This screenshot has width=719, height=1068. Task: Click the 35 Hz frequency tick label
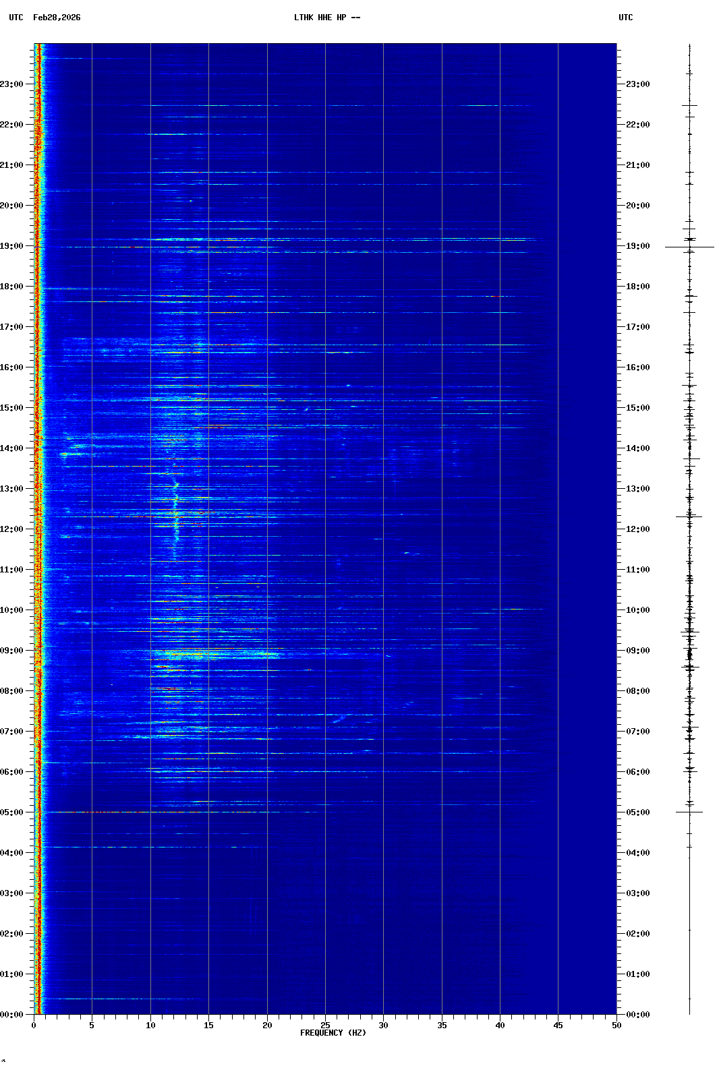click(x=442, y=1026)
